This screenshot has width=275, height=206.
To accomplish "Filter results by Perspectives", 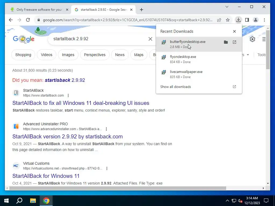I will (x=95, y=55).
